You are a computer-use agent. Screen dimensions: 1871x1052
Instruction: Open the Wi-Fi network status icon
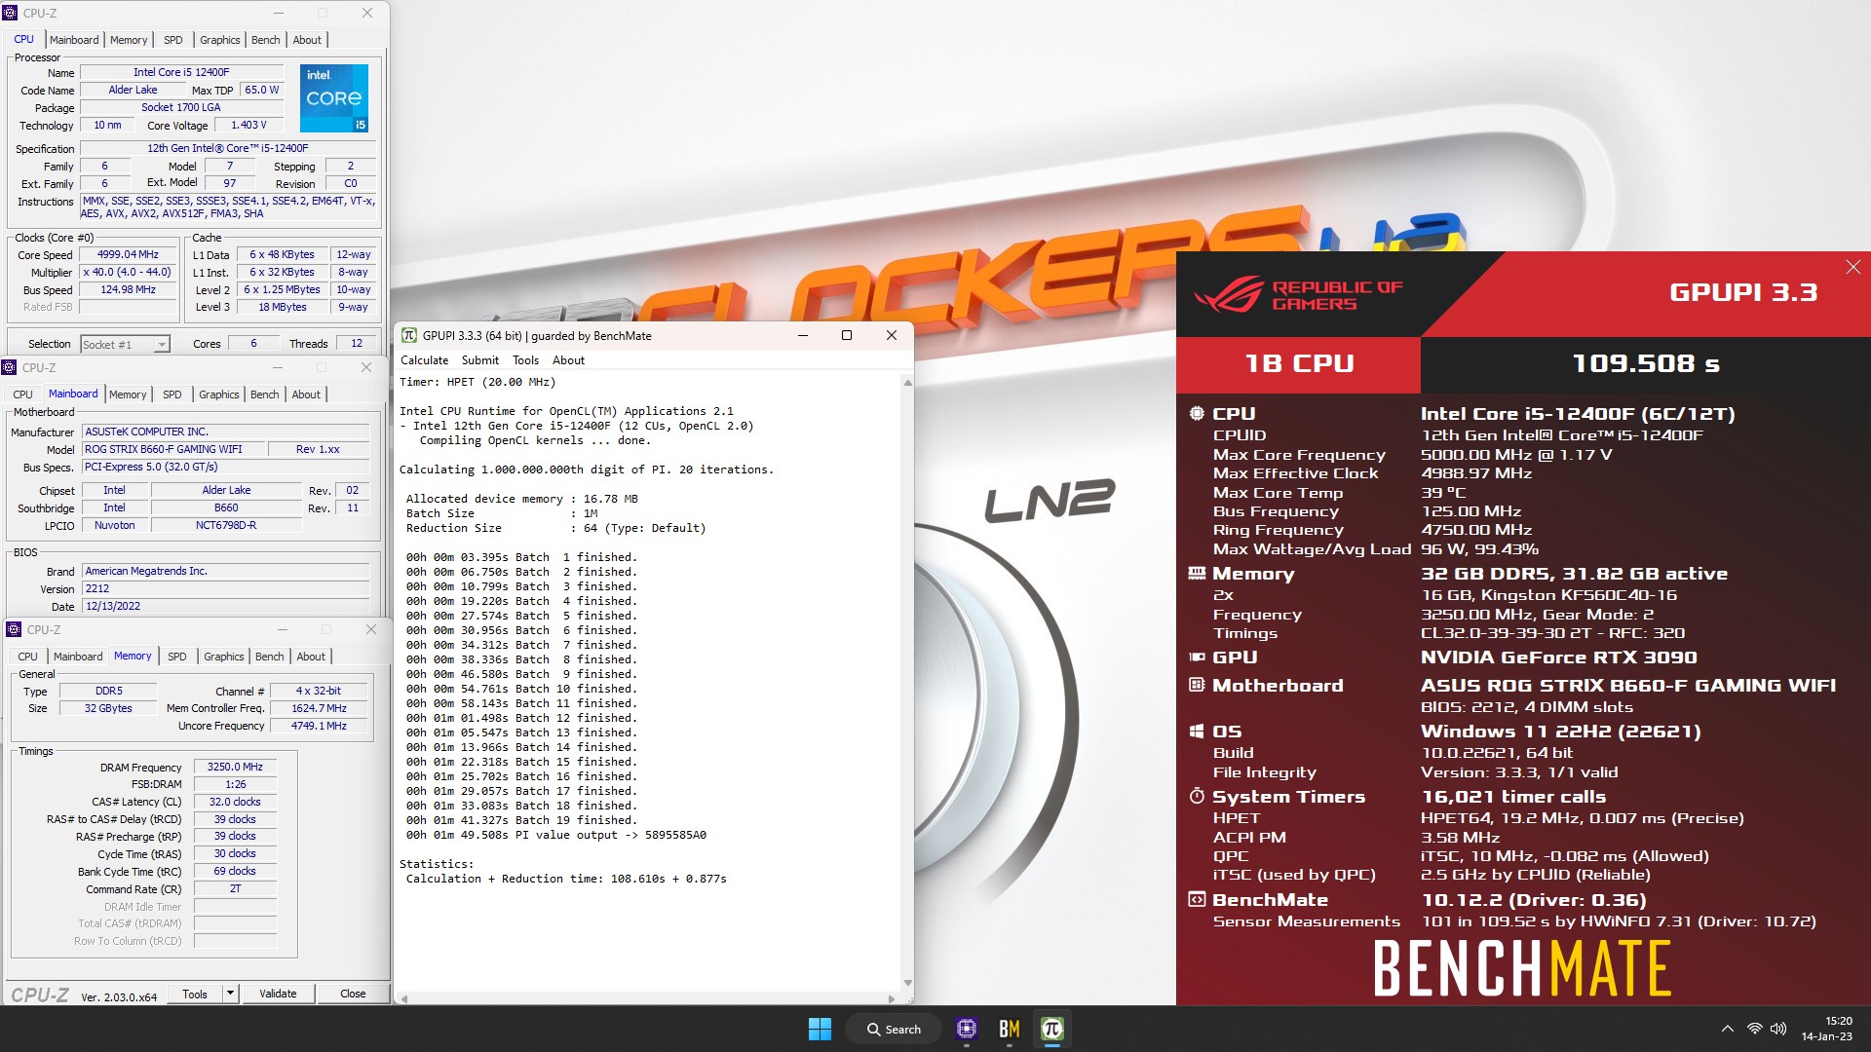(1754, 1029)
